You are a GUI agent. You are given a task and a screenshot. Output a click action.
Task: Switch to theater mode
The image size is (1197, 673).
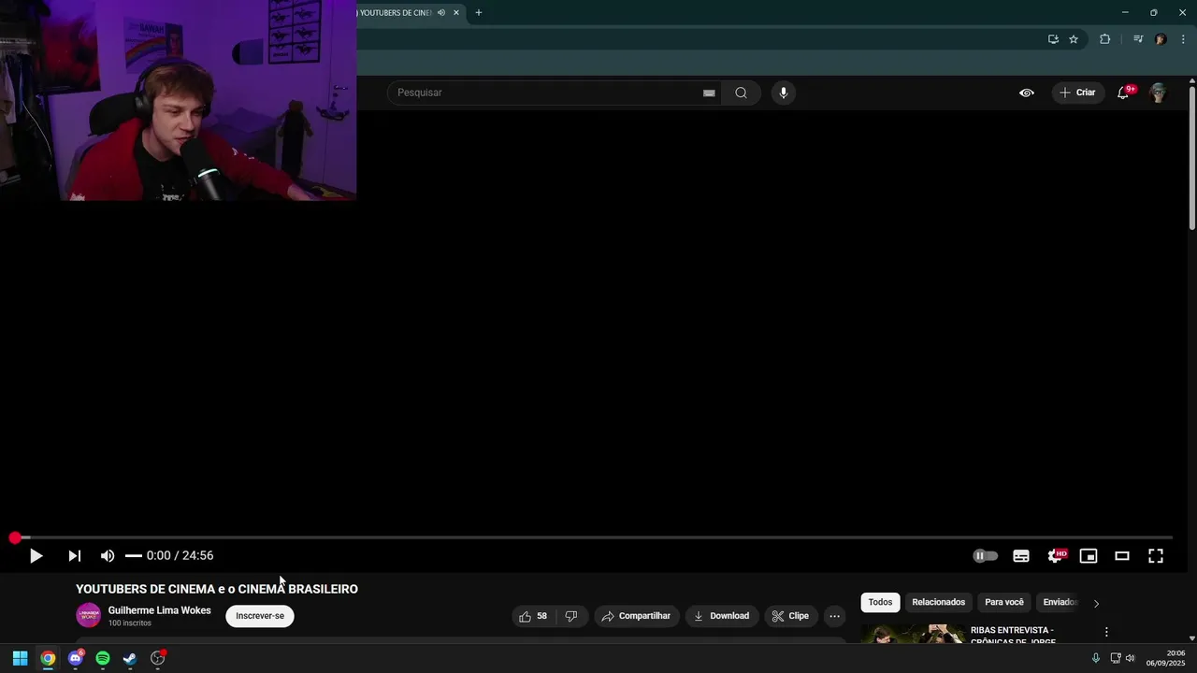coord(1122,556)
